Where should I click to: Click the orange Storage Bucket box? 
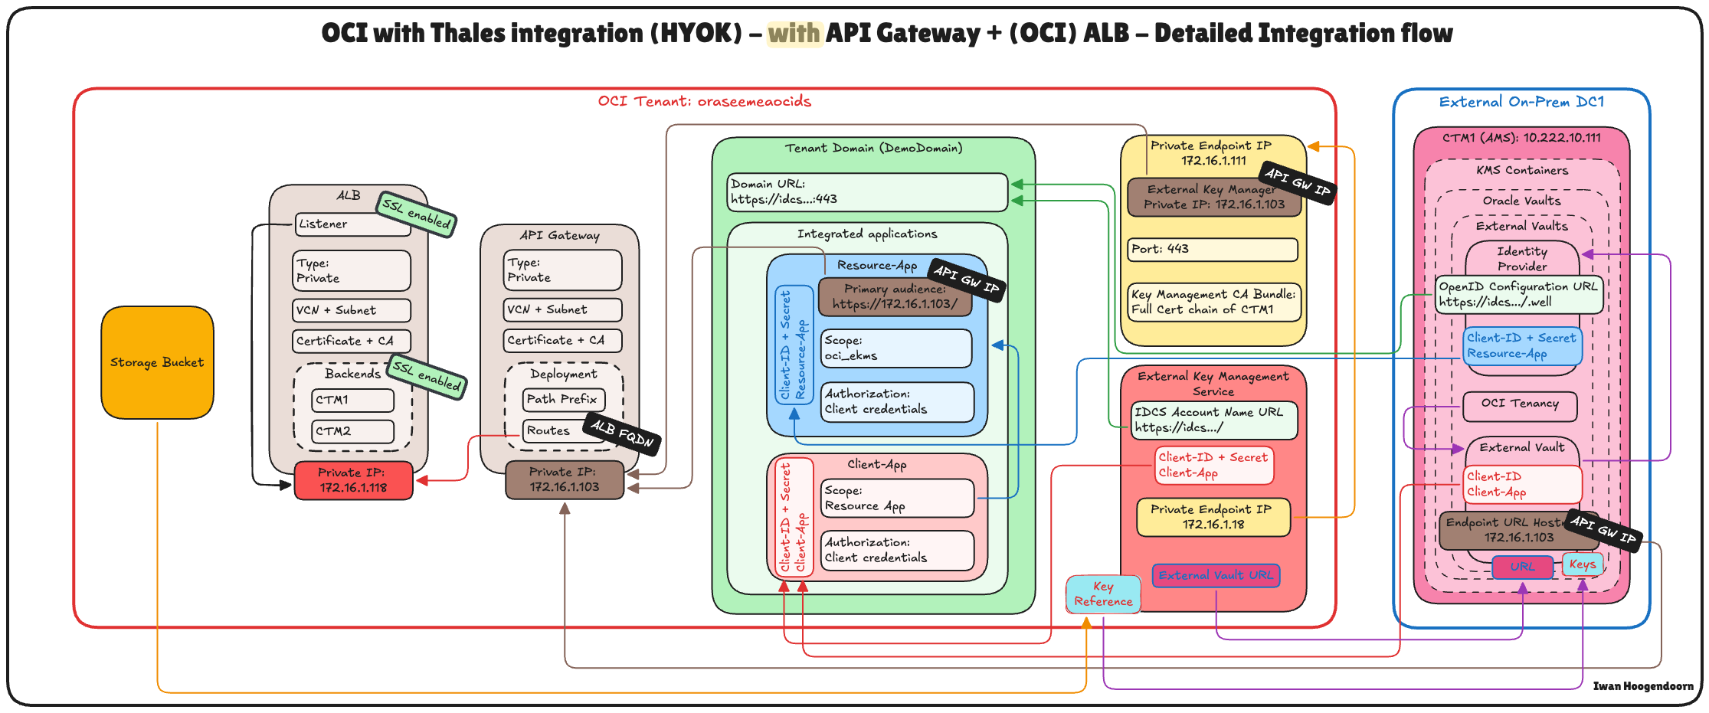[157, 362]
